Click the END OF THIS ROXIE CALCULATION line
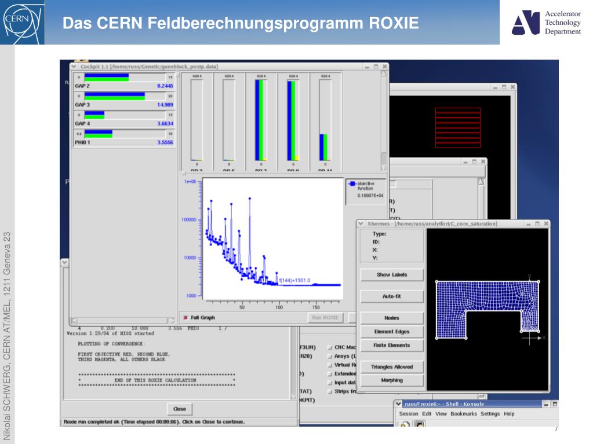593x444 pixels. [155, 380]
